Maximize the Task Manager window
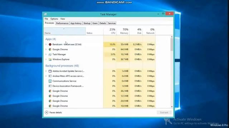This screenshot has width=229, height=128. click(163, 14)
